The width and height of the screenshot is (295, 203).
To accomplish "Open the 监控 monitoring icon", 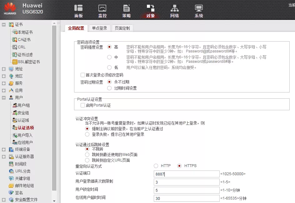I will tap(102, 11).
